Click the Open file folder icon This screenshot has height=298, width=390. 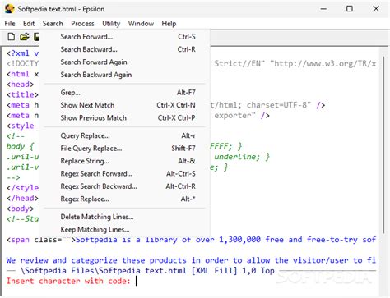pos(25,37)
